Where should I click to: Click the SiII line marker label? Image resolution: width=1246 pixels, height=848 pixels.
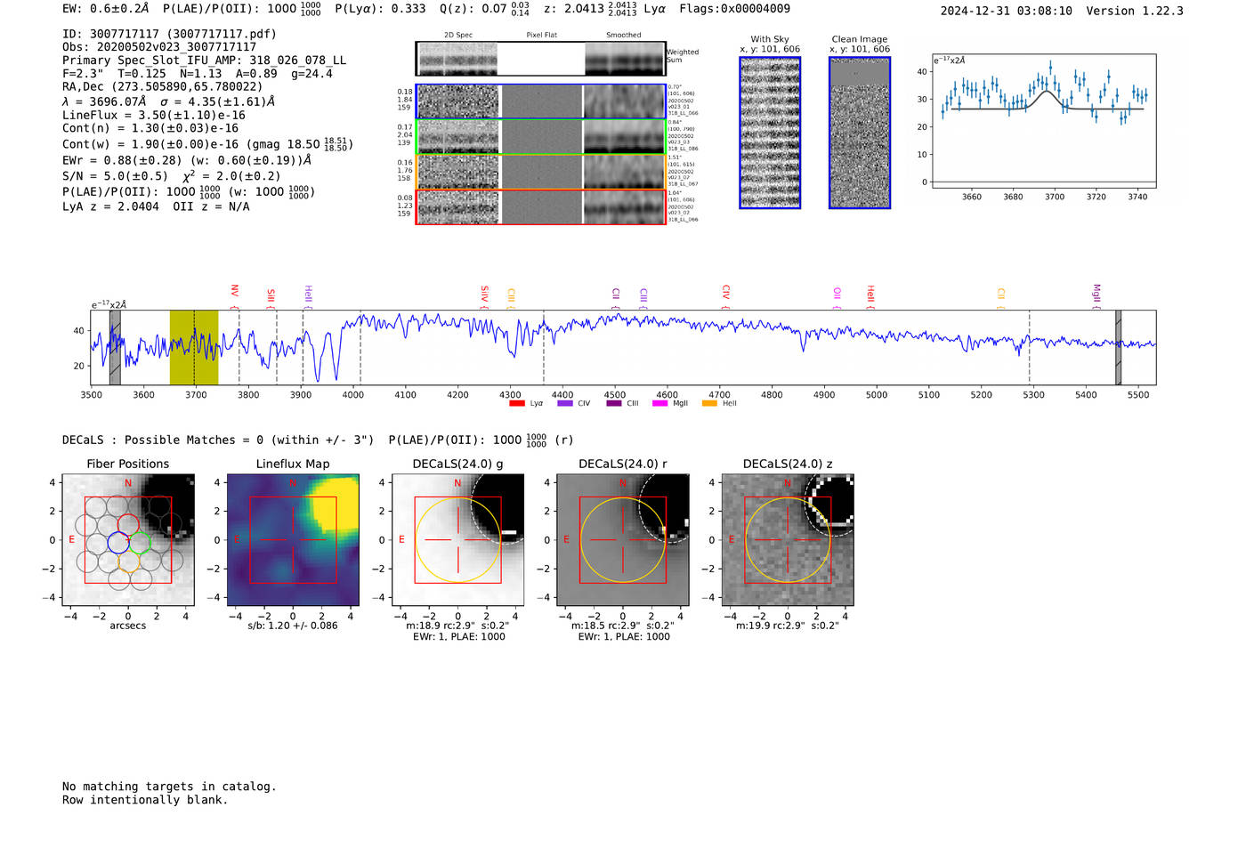click(x=271, y=295)
